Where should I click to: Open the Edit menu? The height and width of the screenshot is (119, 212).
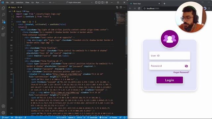click(x=12, y=2)
